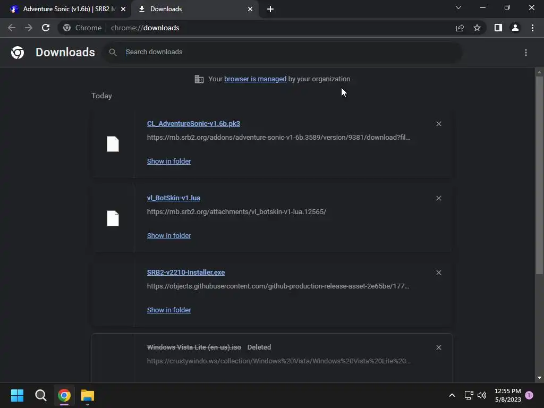
Task: Open the volume speaker icon
Action: 482,395
